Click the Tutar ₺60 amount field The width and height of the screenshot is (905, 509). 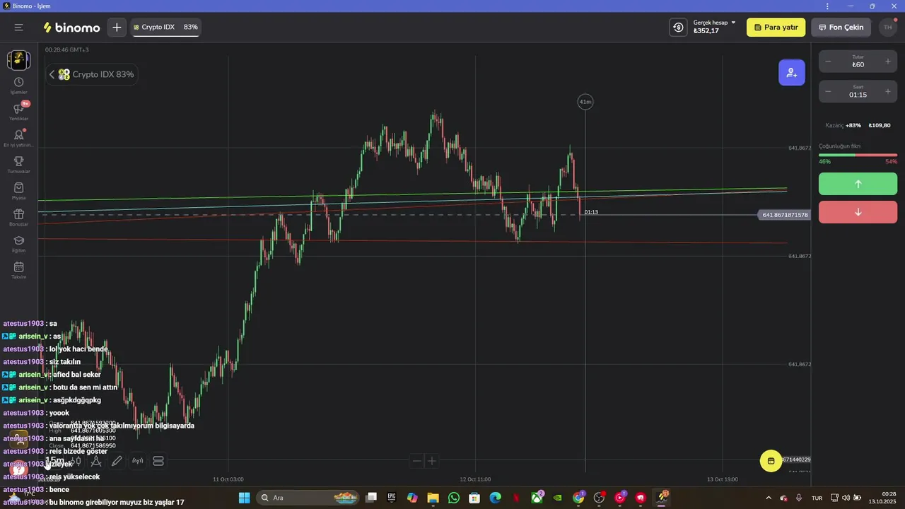point(858,62)
